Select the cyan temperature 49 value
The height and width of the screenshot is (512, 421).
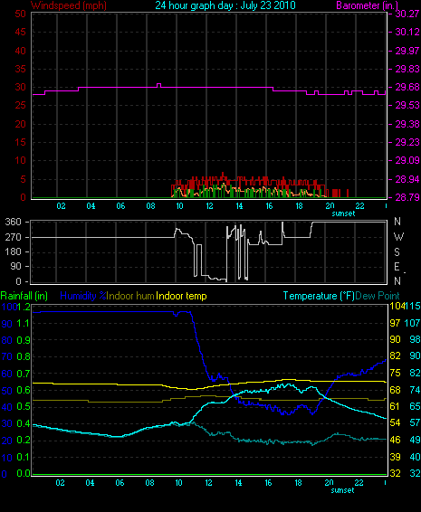coord(416,440)
